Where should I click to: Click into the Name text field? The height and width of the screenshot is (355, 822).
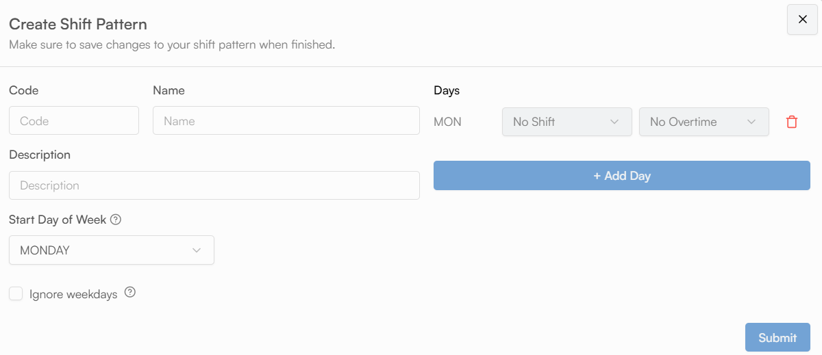(x=286, y=120)
